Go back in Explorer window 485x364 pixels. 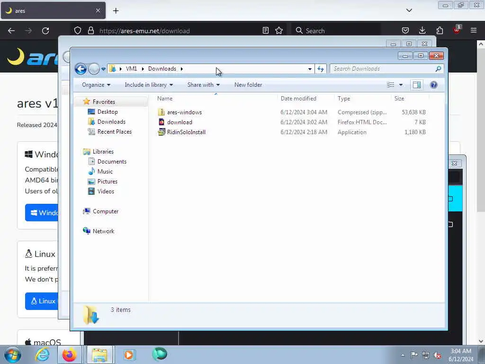click(x=81, y=69)
